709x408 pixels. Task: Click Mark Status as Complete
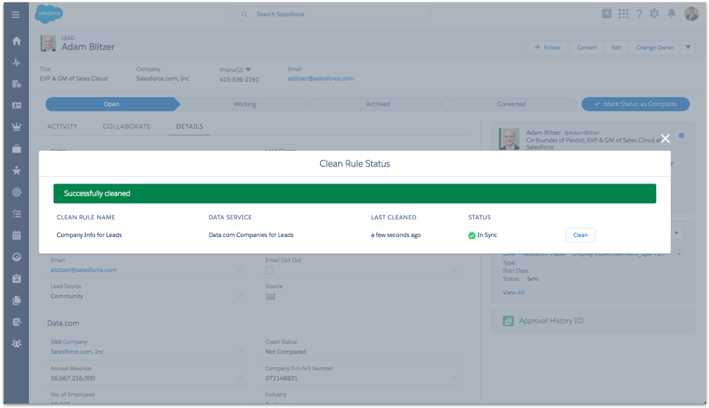click(635, 104)
